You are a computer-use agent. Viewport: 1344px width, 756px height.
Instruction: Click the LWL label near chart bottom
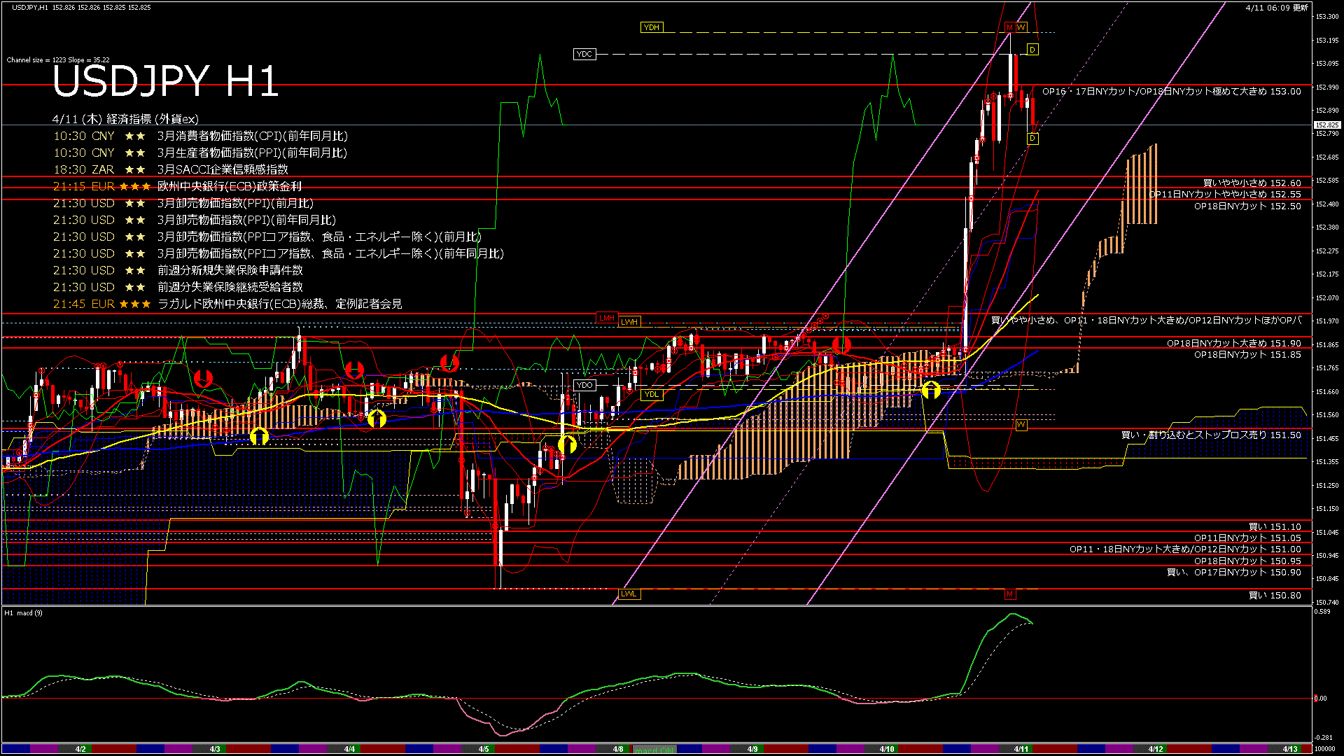629,594
